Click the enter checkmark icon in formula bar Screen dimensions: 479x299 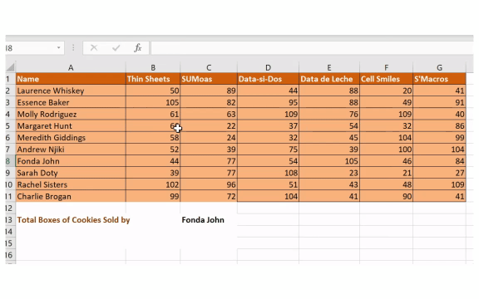tap(116, 47)
